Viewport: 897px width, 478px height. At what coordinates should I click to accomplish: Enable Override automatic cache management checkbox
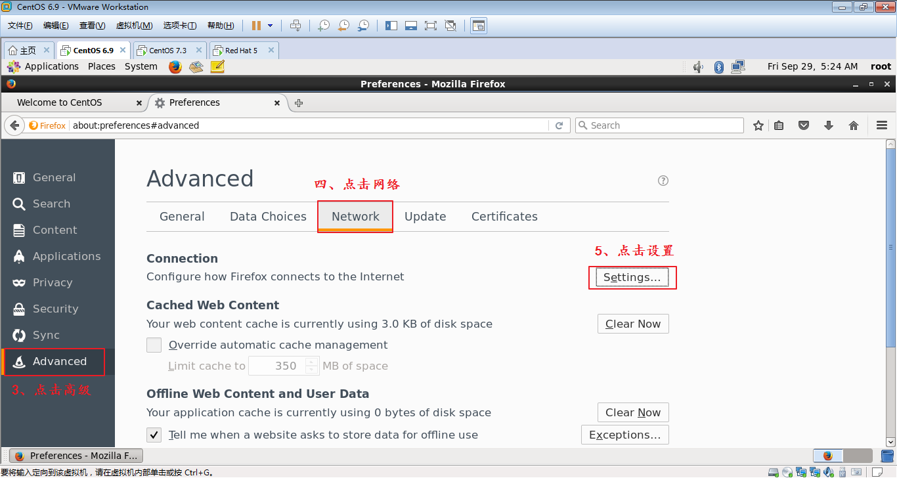point(154,345)
